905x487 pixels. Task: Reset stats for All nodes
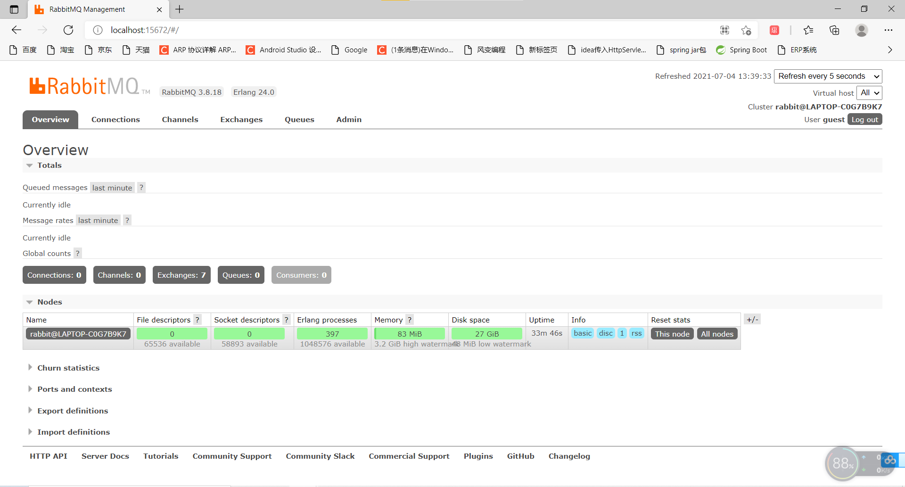coord(717,334)
